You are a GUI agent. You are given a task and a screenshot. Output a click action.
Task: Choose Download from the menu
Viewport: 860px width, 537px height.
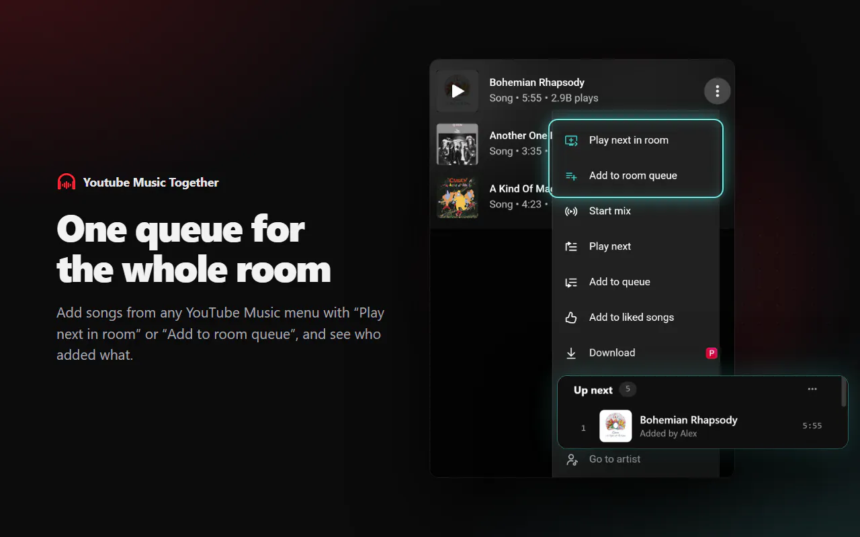636,353
